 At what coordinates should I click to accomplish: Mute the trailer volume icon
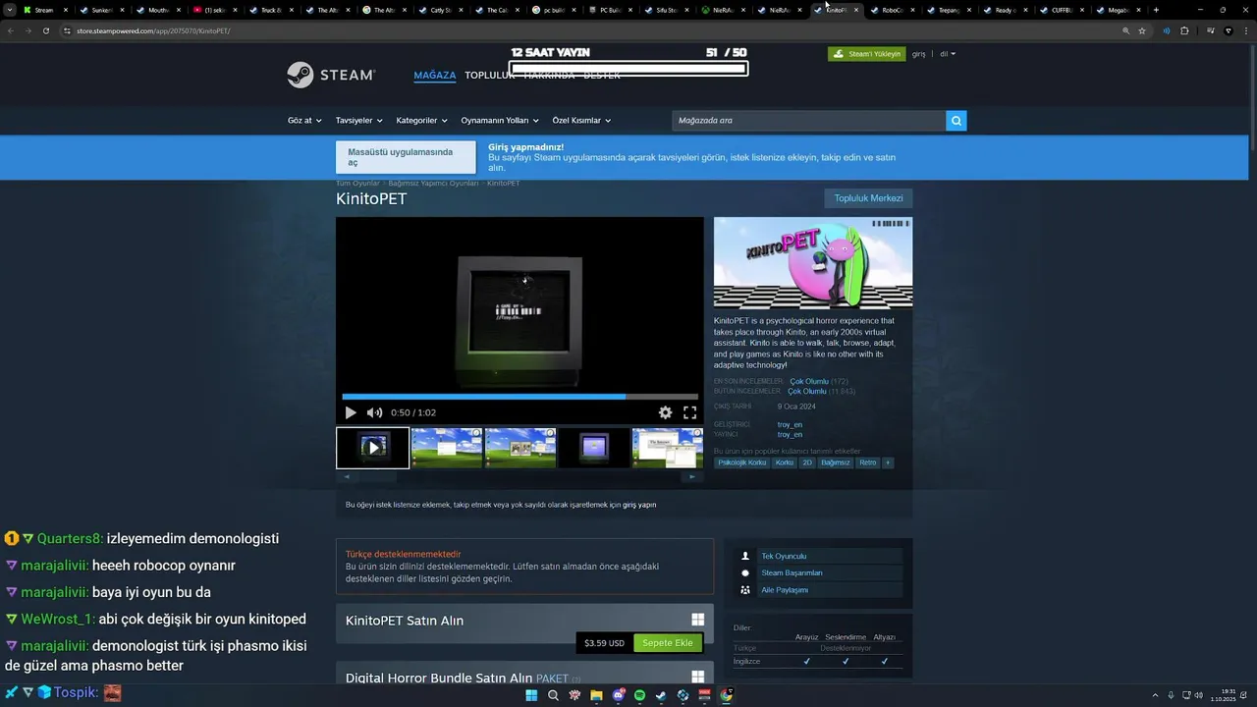point(374,412)
